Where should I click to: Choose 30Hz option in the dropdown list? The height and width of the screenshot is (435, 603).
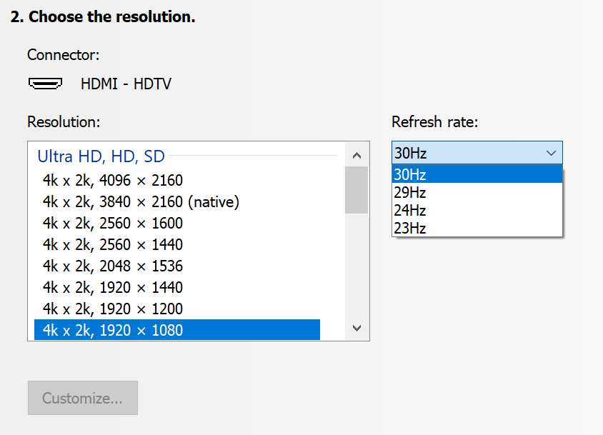[x=477, y=174]
